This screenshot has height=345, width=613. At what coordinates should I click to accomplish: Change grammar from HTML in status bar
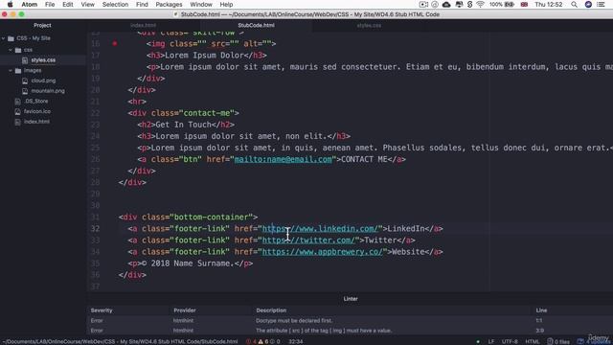coord(533,341)
